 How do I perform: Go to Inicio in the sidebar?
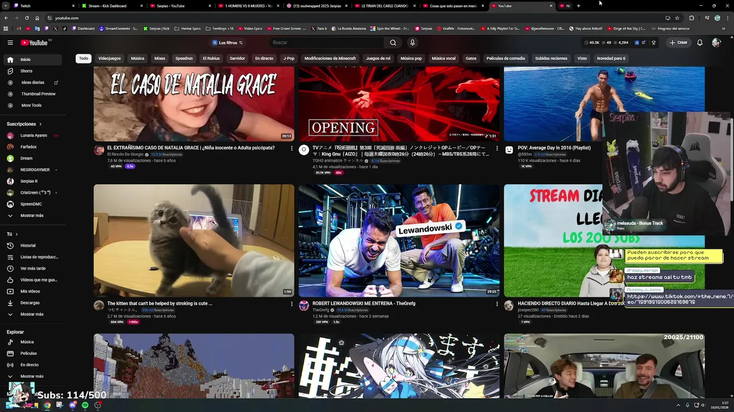(32, 60)
